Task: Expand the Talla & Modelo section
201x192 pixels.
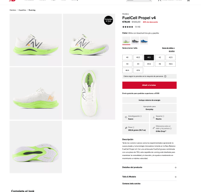Action: pyautogui.click(x=149, y=177)
